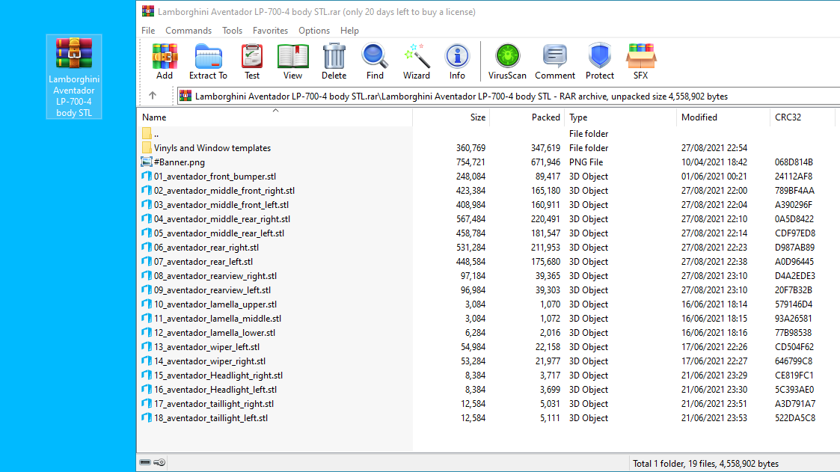Click the WinRAR title bar icon
Screen dimensions: 840x472
point(148,11)
